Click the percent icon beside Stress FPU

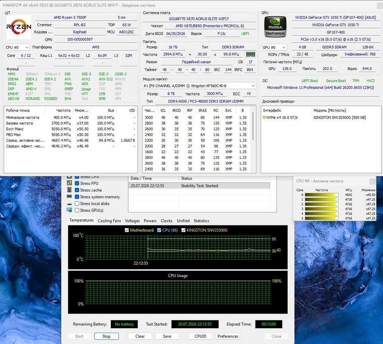pyautogui.click(x=69, y=183)
